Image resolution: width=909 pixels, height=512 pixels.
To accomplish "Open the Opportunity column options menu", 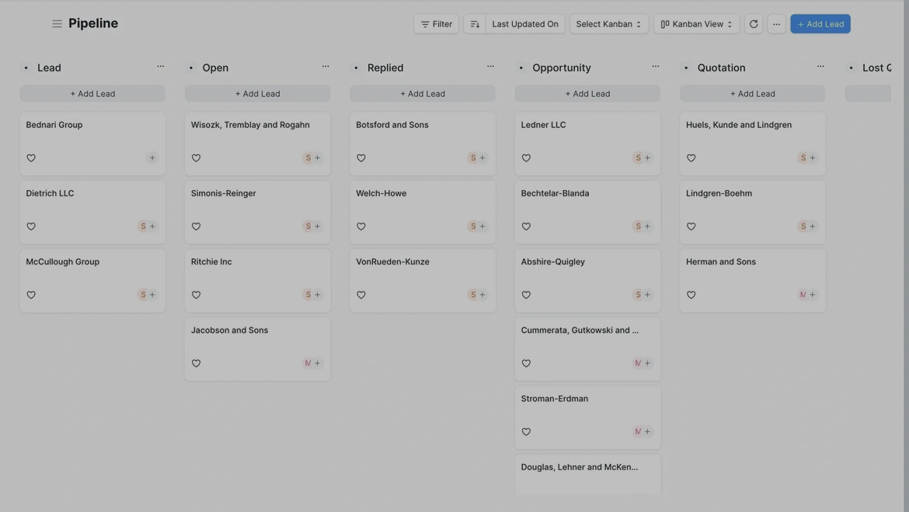I will 656,67.
